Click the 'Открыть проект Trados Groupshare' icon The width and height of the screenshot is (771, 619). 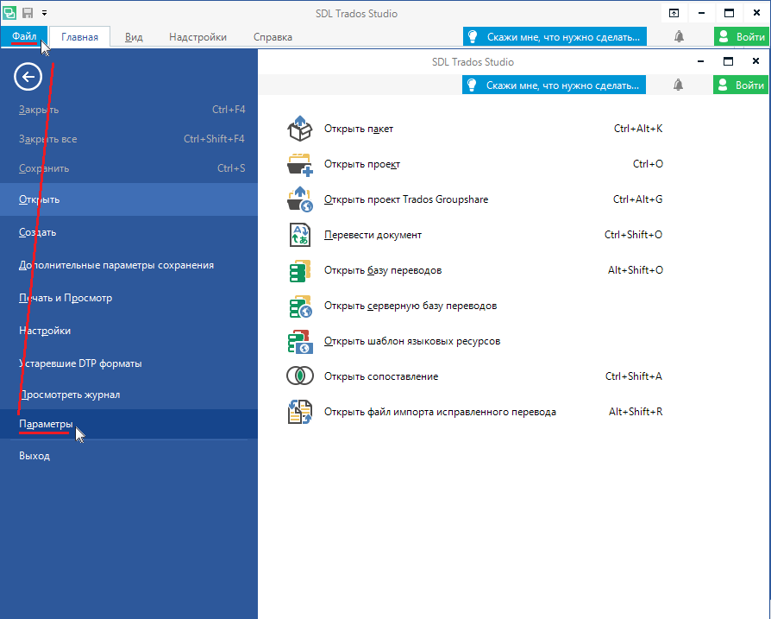(x=298, y=199)
